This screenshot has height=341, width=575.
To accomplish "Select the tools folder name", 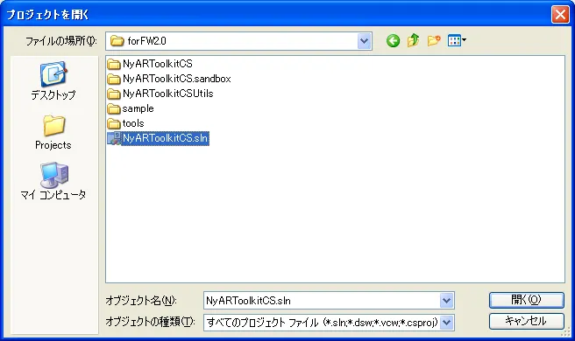I will coord(133,123).
